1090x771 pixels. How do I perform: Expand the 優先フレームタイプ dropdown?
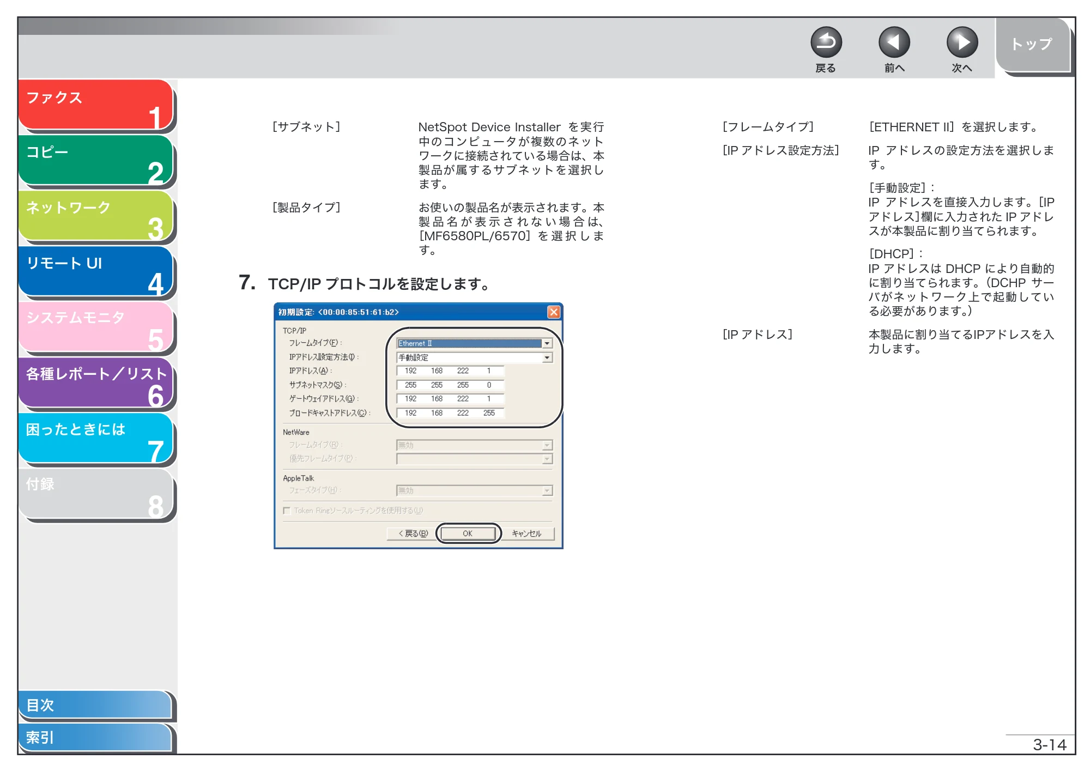547,459
